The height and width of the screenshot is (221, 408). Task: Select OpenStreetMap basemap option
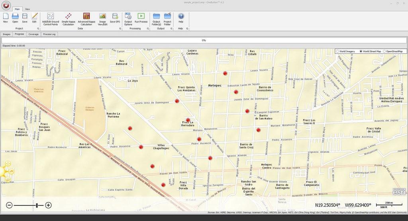pyautogui.click(x=393, y=51)
